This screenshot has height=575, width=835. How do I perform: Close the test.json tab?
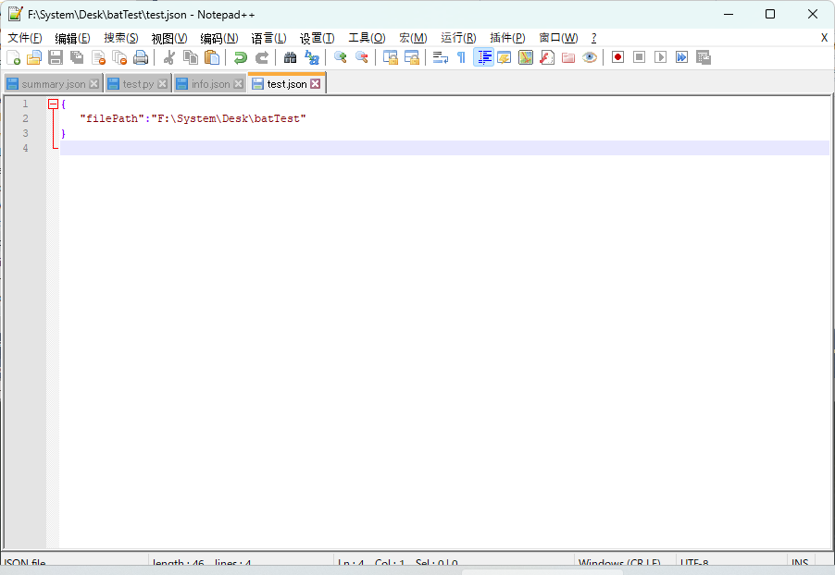coord(316,83)
